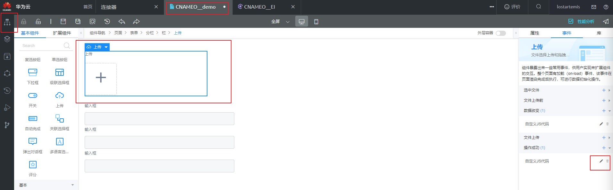Open the 连接器 tab

[109, 7]
